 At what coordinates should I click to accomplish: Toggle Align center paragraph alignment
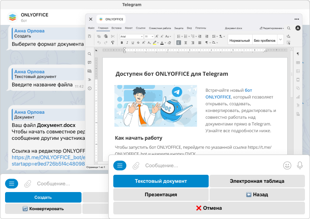coord(186,43)
